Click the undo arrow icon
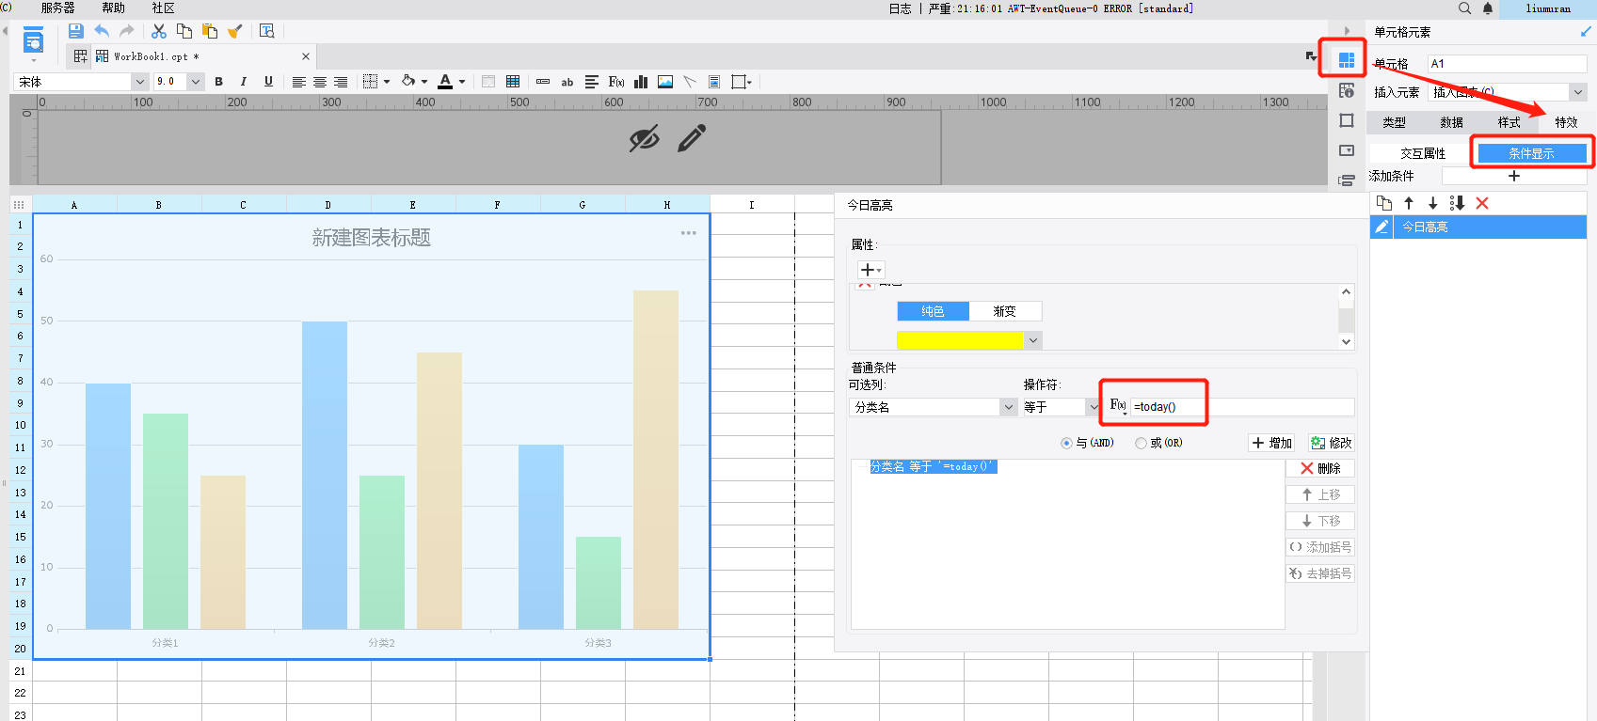1597x721 pixels. 102,31
